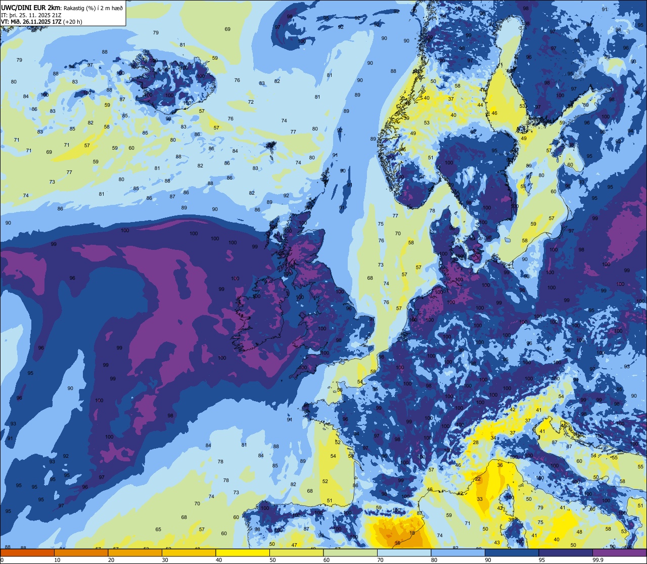Click the 20 tick label on the color scale
The height and width of the screenshot is (564, 647).
pyautogui.click(x=111, y=560)
